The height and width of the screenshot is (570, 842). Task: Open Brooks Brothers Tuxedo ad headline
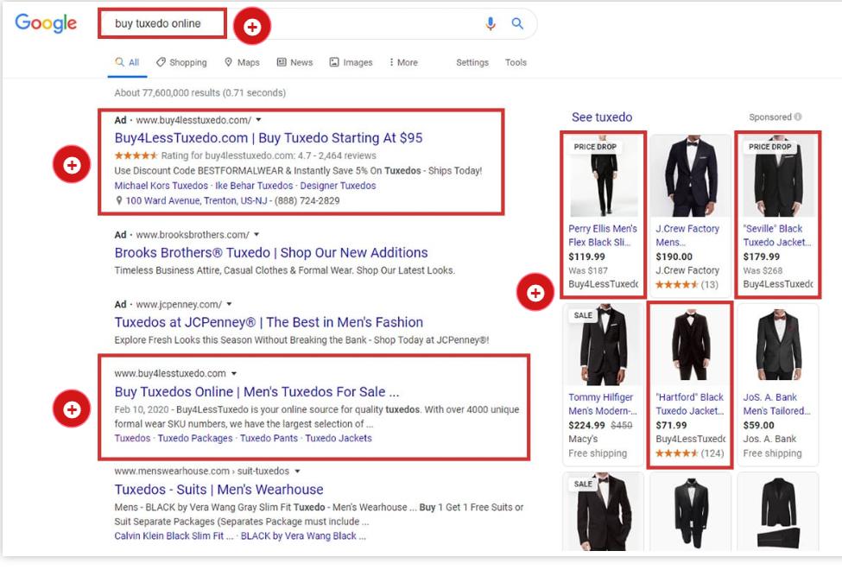coord(271,252)
